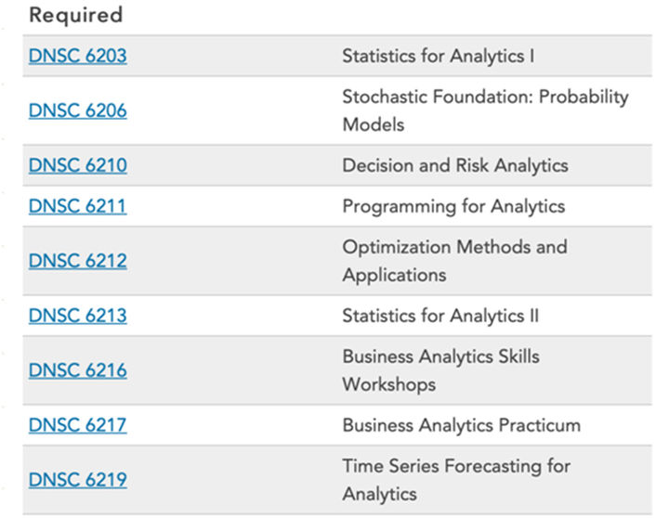Select the 'Business Analytics Skills' text line
The image size is (669, 518).
[440, 356]
